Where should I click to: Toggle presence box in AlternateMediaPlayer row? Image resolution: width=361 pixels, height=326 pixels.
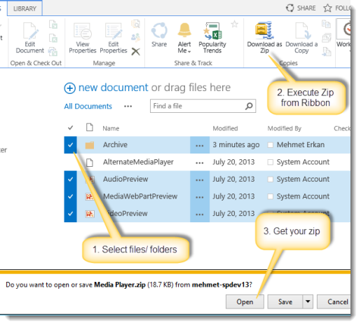click(x=271, y=162)
